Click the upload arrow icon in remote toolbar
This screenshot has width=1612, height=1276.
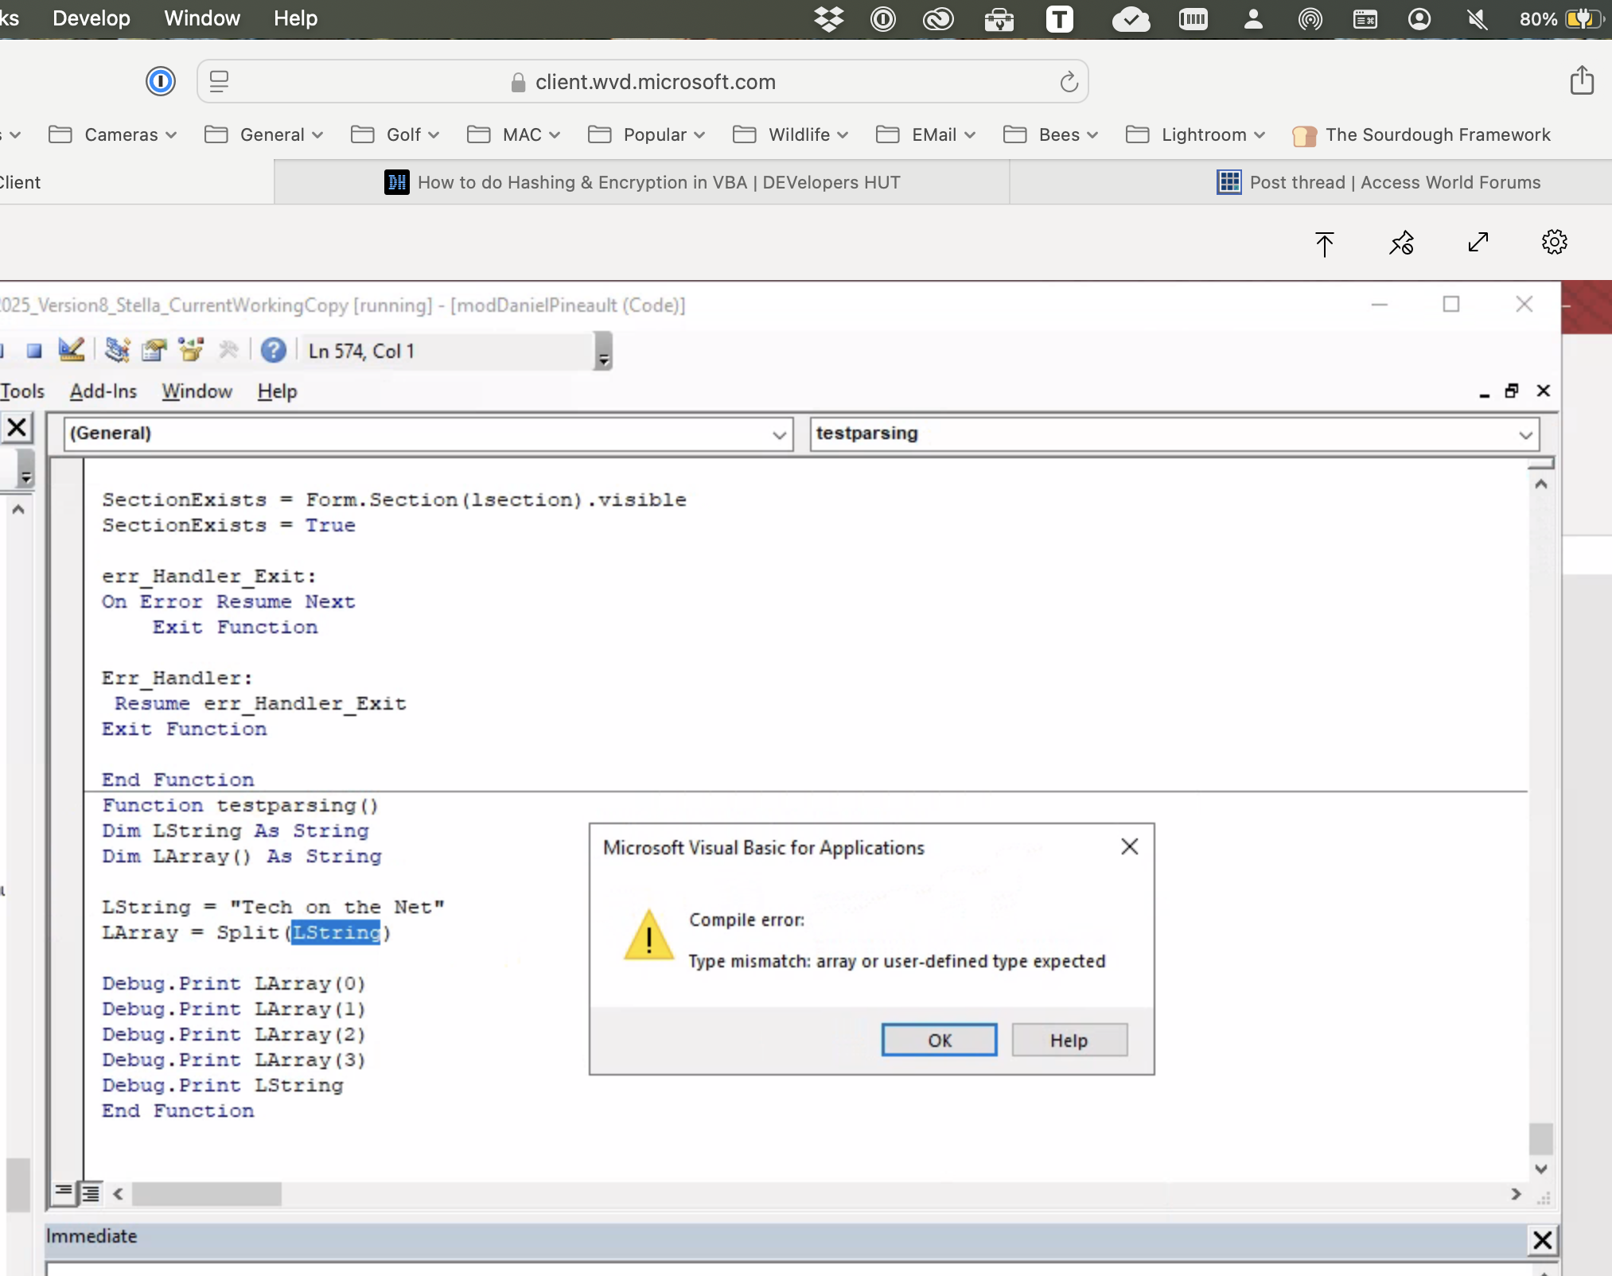pos(1324,243)
